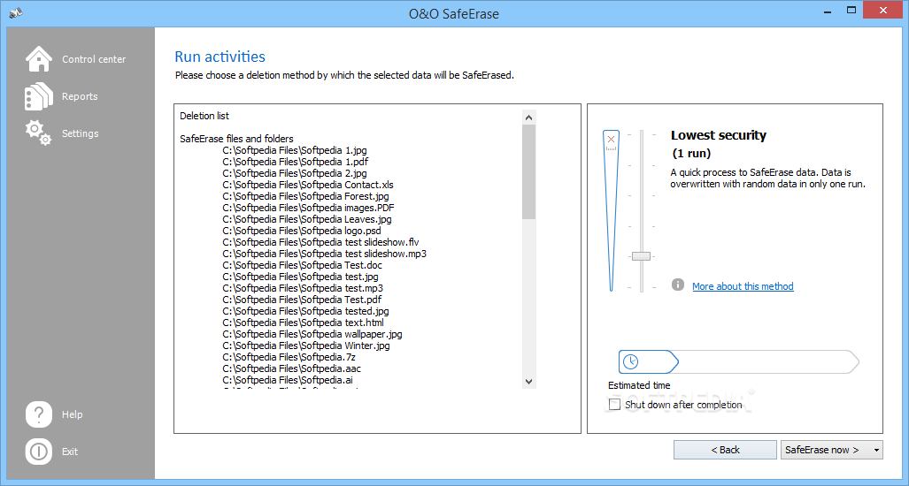Select Softpedia 2.jpg entry
Screen dimensions: 909x486
[x=295, y=173]
